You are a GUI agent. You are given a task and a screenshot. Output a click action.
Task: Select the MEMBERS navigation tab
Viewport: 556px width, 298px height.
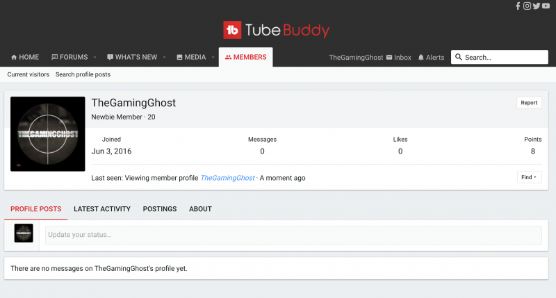point(245,57)
